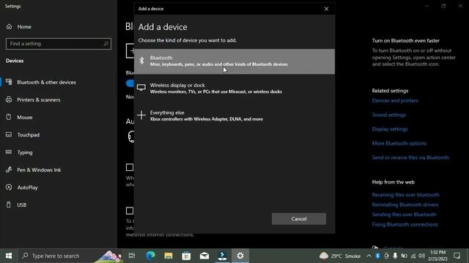This screenshot has width=469, height=263.
Task: Toggle the Bluetooth switch behind the dialog
Action: (130, 83)
